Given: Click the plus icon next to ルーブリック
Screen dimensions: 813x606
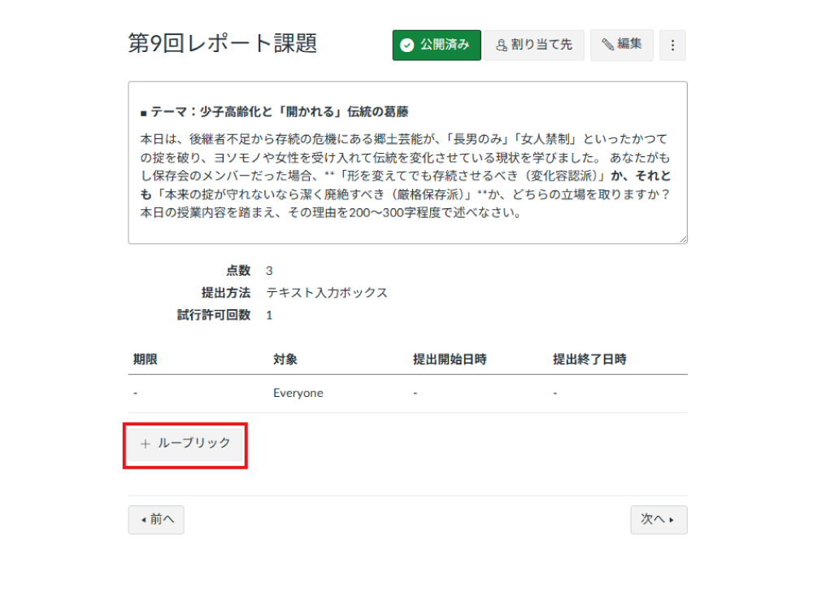Looking at the screenshot, I should pos(145,445).
